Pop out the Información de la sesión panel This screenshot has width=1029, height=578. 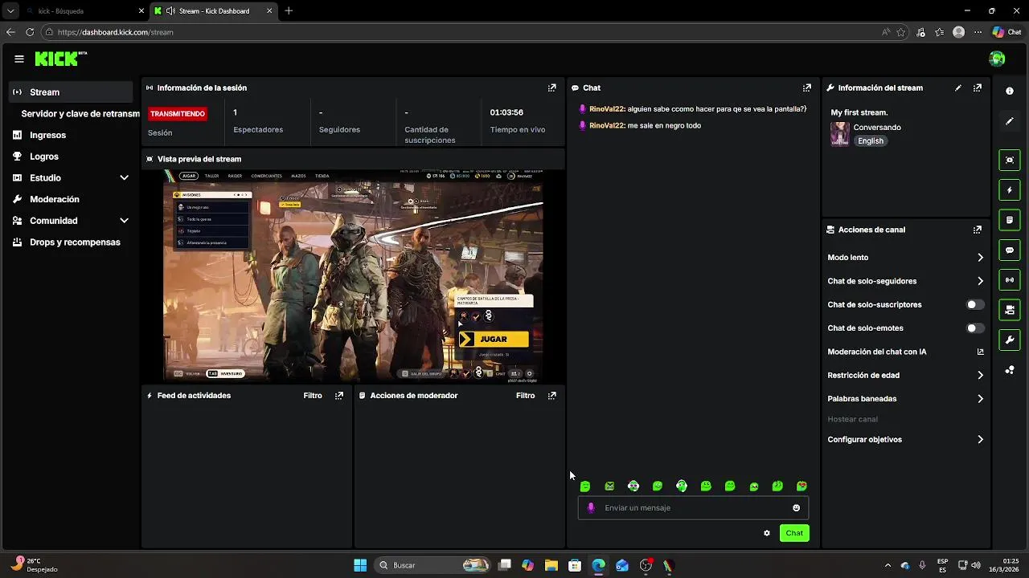click(x=551, y=88)
